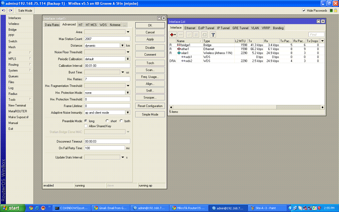
Task: Click the OK button
Action: tap(150, 25)
